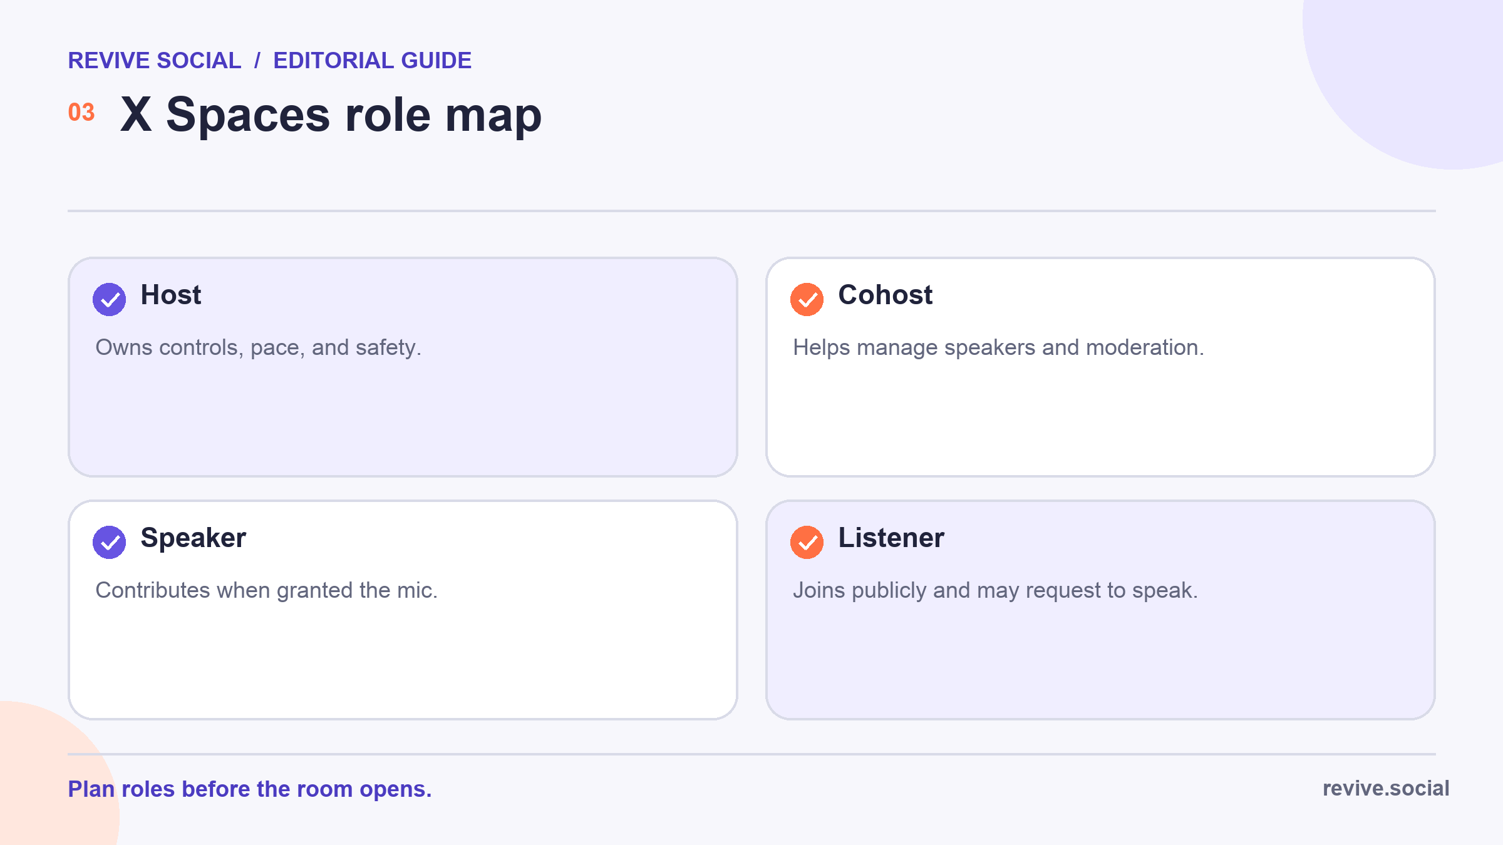The height and width of the screenshot is (845, 1503).
Task: Click the orange checkmark icon beside Listener
Action: pyautogui.click(x=807, y=542)
